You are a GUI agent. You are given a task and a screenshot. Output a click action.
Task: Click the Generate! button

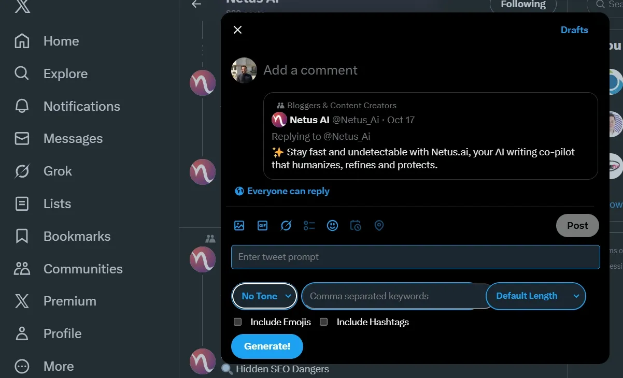click(267, 346)
